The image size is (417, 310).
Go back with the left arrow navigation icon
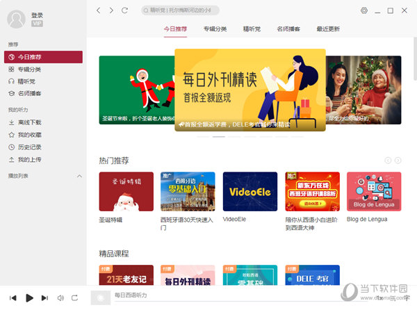pos(99,10)
